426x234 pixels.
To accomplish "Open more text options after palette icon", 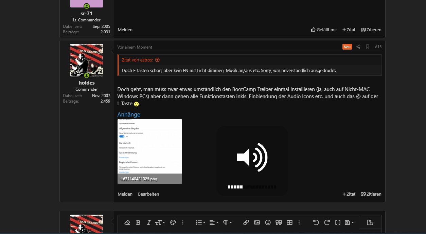I will pos(182,222).
